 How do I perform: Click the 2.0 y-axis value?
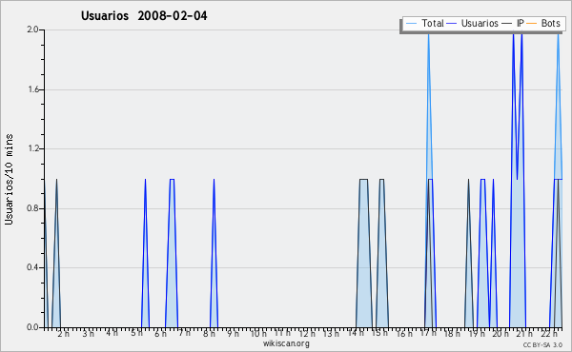tap(32, 29)
